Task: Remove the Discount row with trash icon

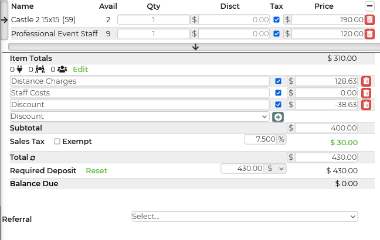Action: tap(366, 105)
